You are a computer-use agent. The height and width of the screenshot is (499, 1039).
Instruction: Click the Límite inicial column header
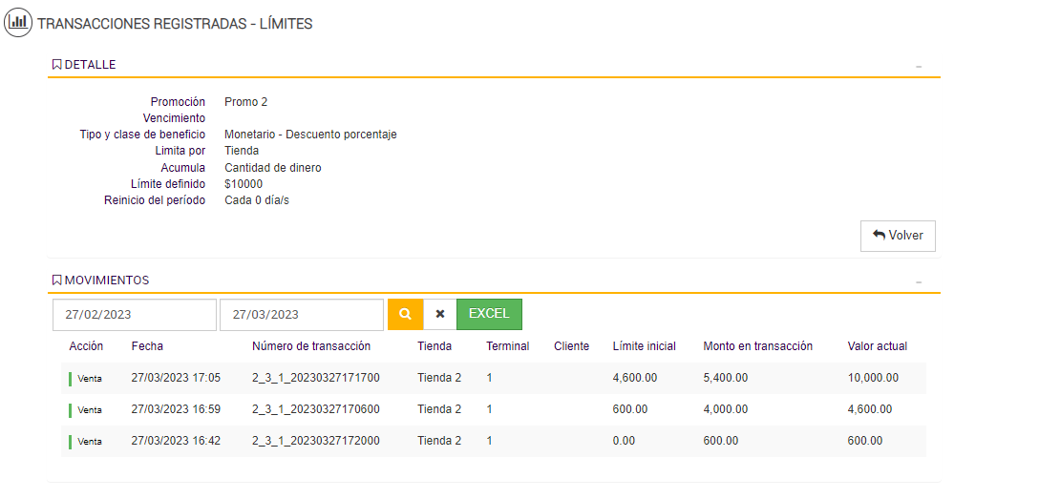(644, 346)
